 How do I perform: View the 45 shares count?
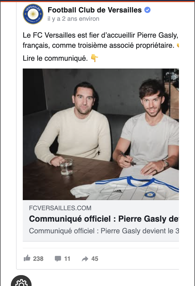point(95,259)
